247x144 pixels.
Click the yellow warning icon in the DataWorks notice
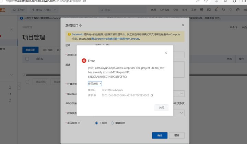click(69, 34)
